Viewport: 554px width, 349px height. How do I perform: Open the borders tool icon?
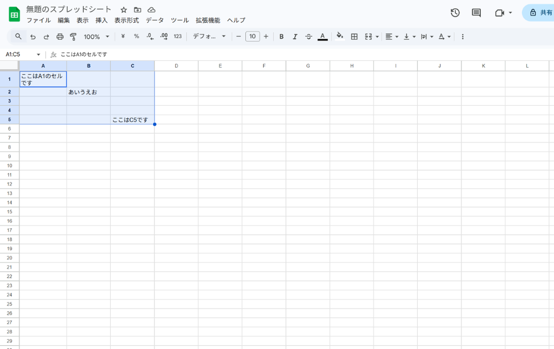pyautogui.click(x=355, y=37)
